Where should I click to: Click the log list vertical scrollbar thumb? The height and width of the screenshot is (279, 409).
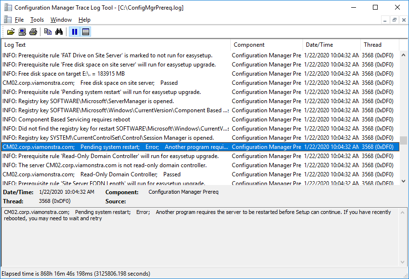coord(404,140)
